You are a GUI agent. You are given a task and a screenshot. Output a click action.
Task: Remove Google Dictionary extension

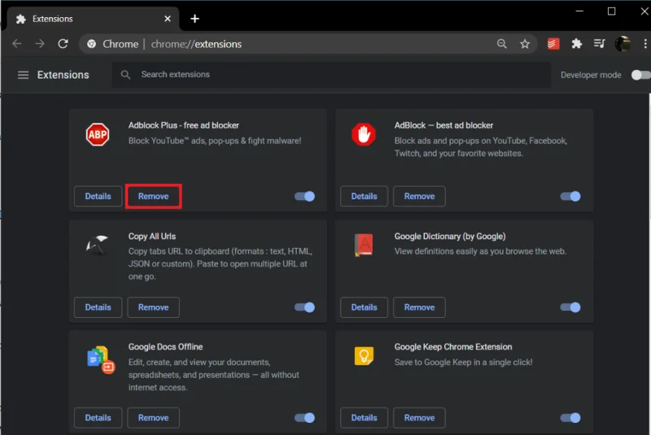point(419,307)
